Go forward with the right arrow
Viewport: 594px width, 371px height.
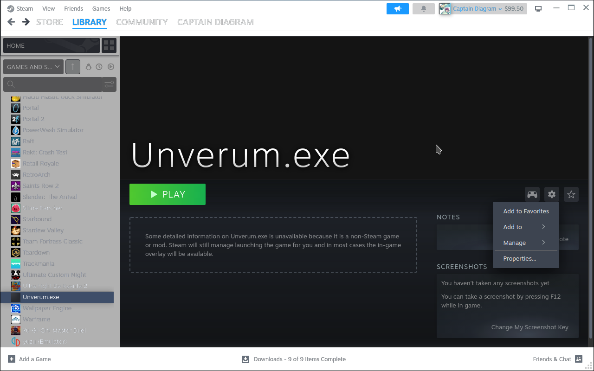point(26,22)
